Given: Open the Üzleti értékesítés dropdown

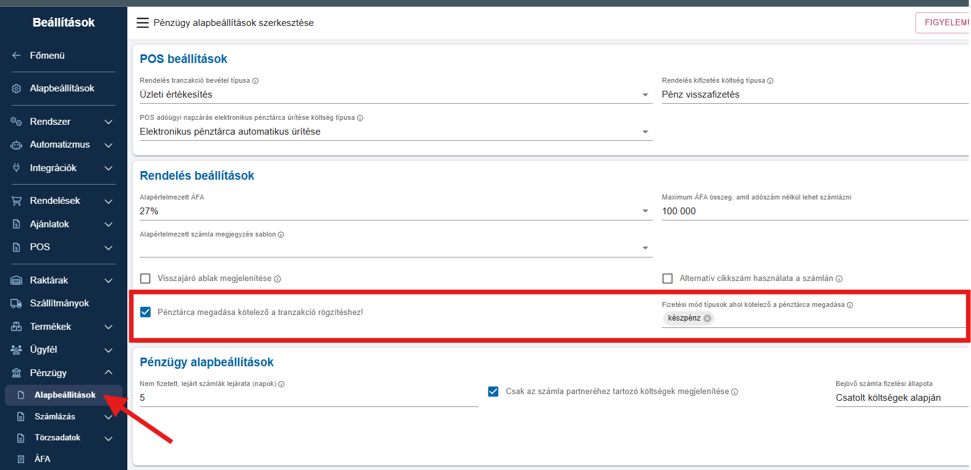Looking at the screenshot, I should click(396, 94).
